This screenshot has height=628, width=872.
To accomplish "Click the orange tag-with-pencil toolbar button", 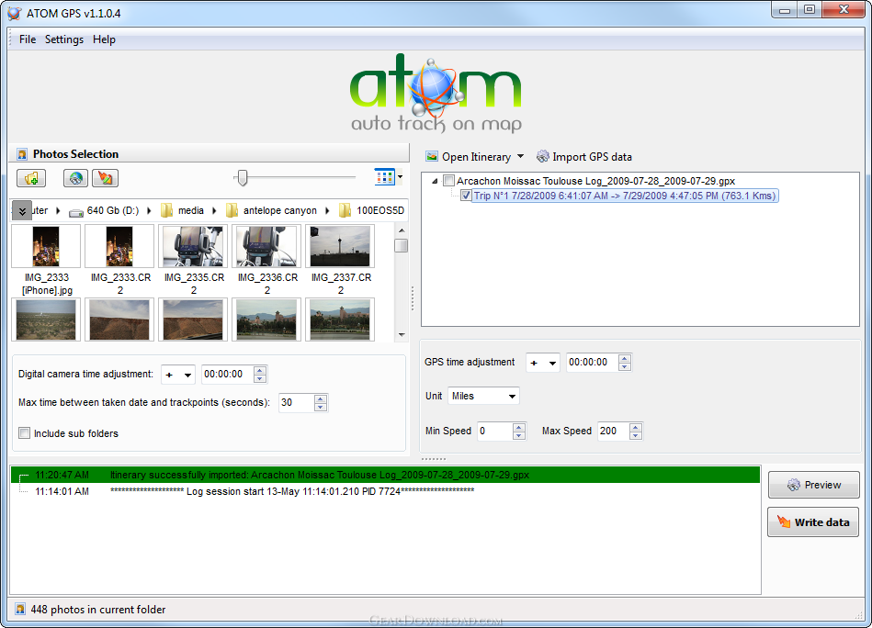I will click(105, 178).
